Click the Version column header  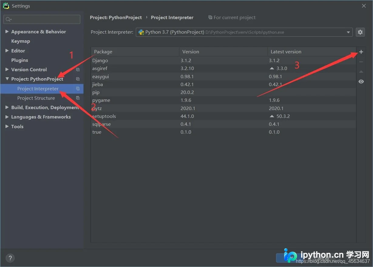click(x=223, y=52)
